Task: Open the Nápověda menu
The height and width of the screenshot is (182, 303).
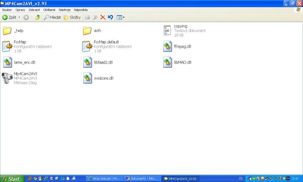Action: pyautogui.click(x=81, y=10)
